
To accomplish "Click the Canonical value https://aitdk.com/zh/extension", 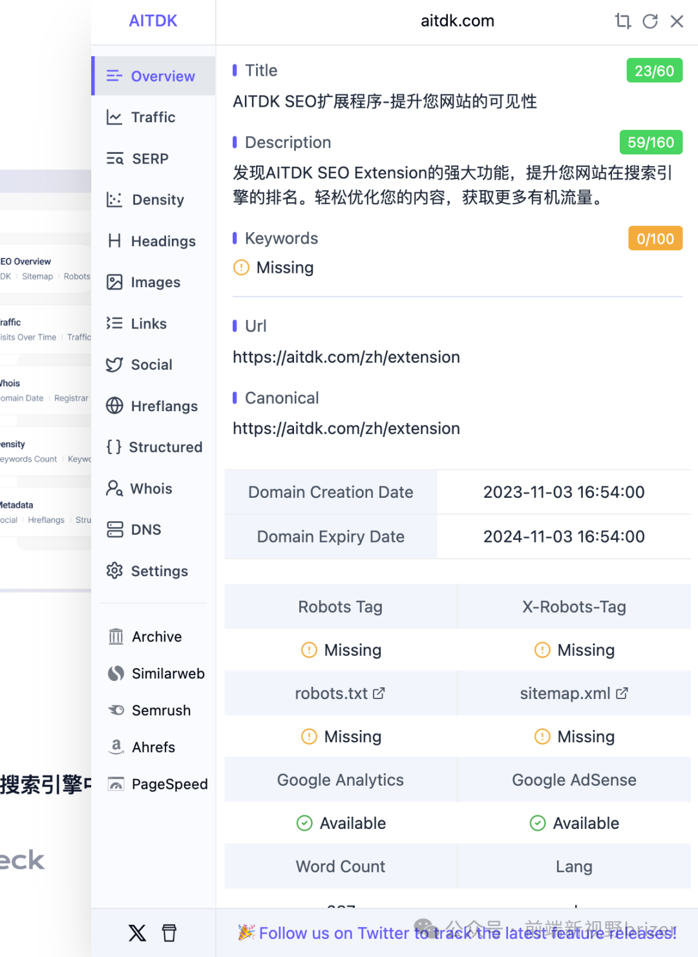I will (346, 428).
